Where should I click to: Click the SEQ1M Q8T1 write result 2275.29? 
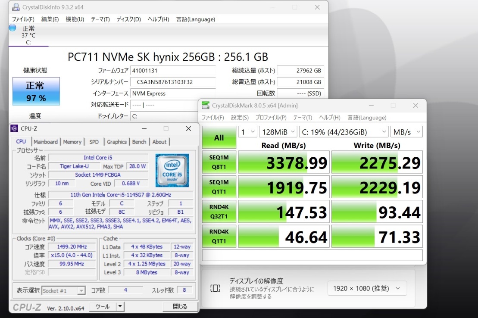377,162
